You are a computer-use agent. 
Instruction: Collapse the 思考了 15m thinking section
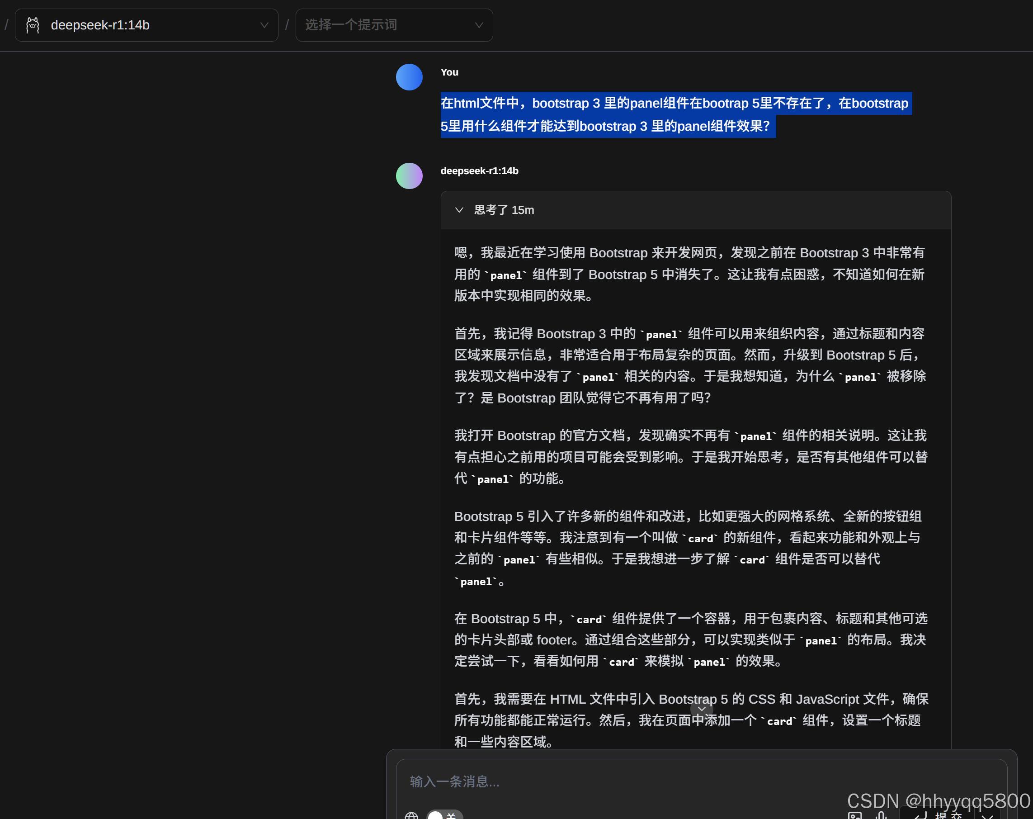point(459,210)
